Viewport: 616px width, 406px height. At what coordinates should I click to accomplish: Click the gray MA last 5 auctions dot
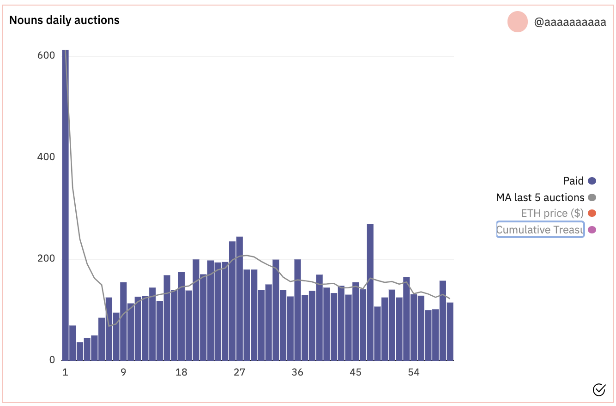[592, 197]
